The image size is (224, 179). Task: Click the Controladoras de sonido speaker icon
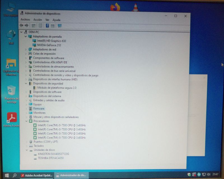30,75
